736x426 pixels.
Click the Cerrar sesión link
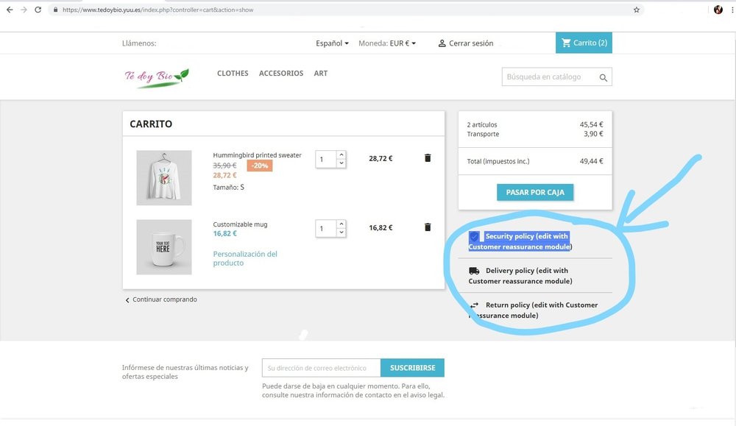[471, 43]
